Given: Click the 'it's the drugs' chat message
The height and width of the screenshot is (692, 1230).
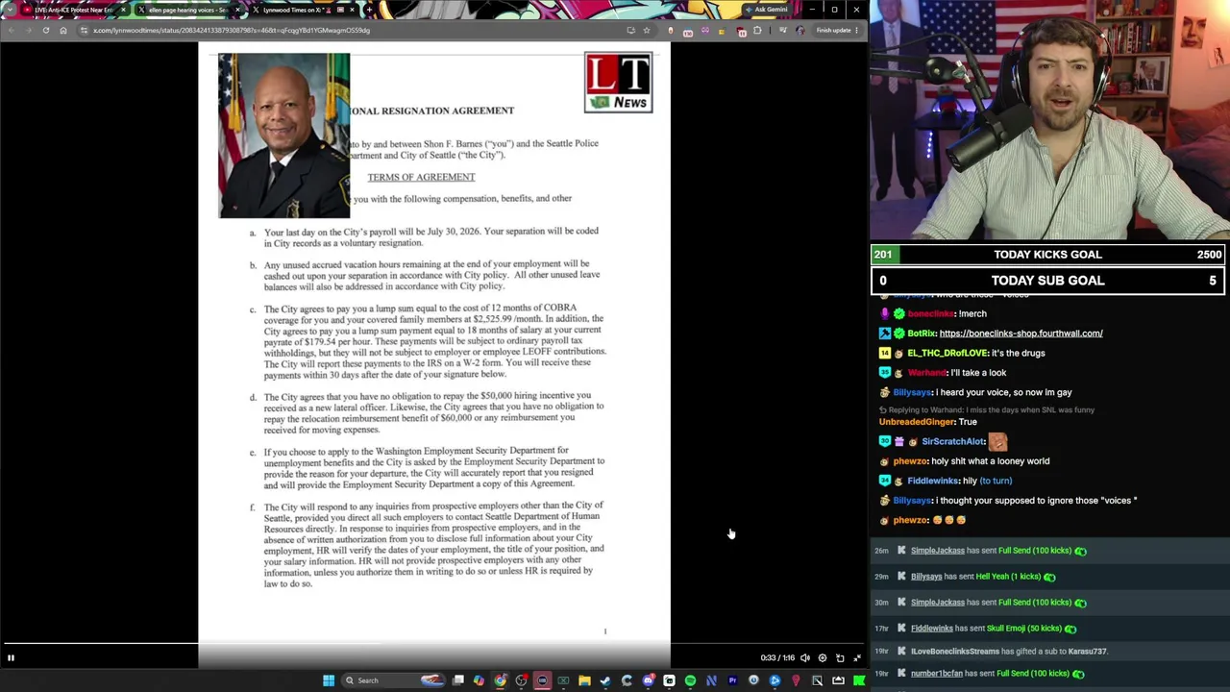Looking at the screenshot, I should [1018, 353].
